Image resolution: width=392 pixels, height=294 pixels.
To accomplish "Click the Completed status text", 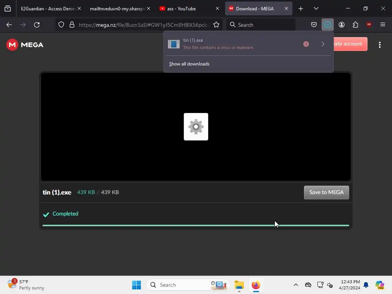I will [65, 214].
